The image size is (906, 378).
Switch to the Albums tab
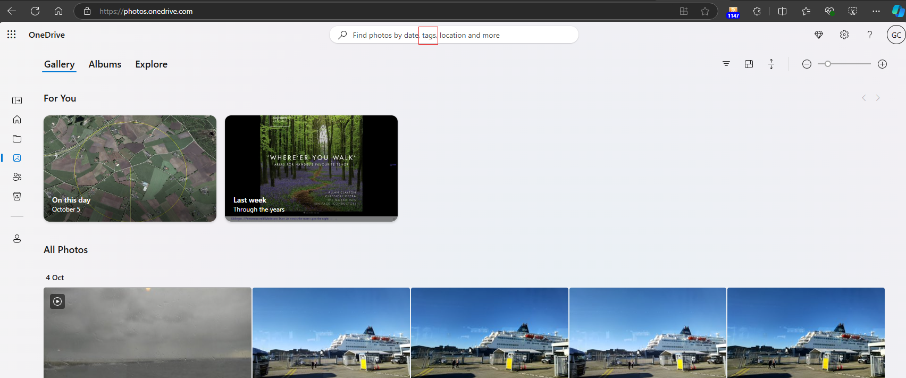pyautogui.click(x=105, y=64)
